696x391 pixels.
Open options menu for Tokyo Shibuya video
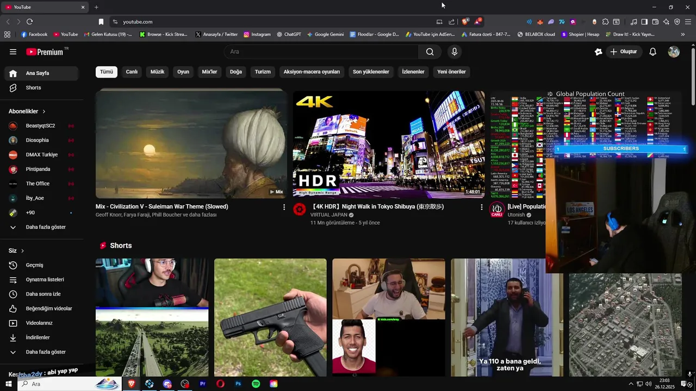[481, 207]
